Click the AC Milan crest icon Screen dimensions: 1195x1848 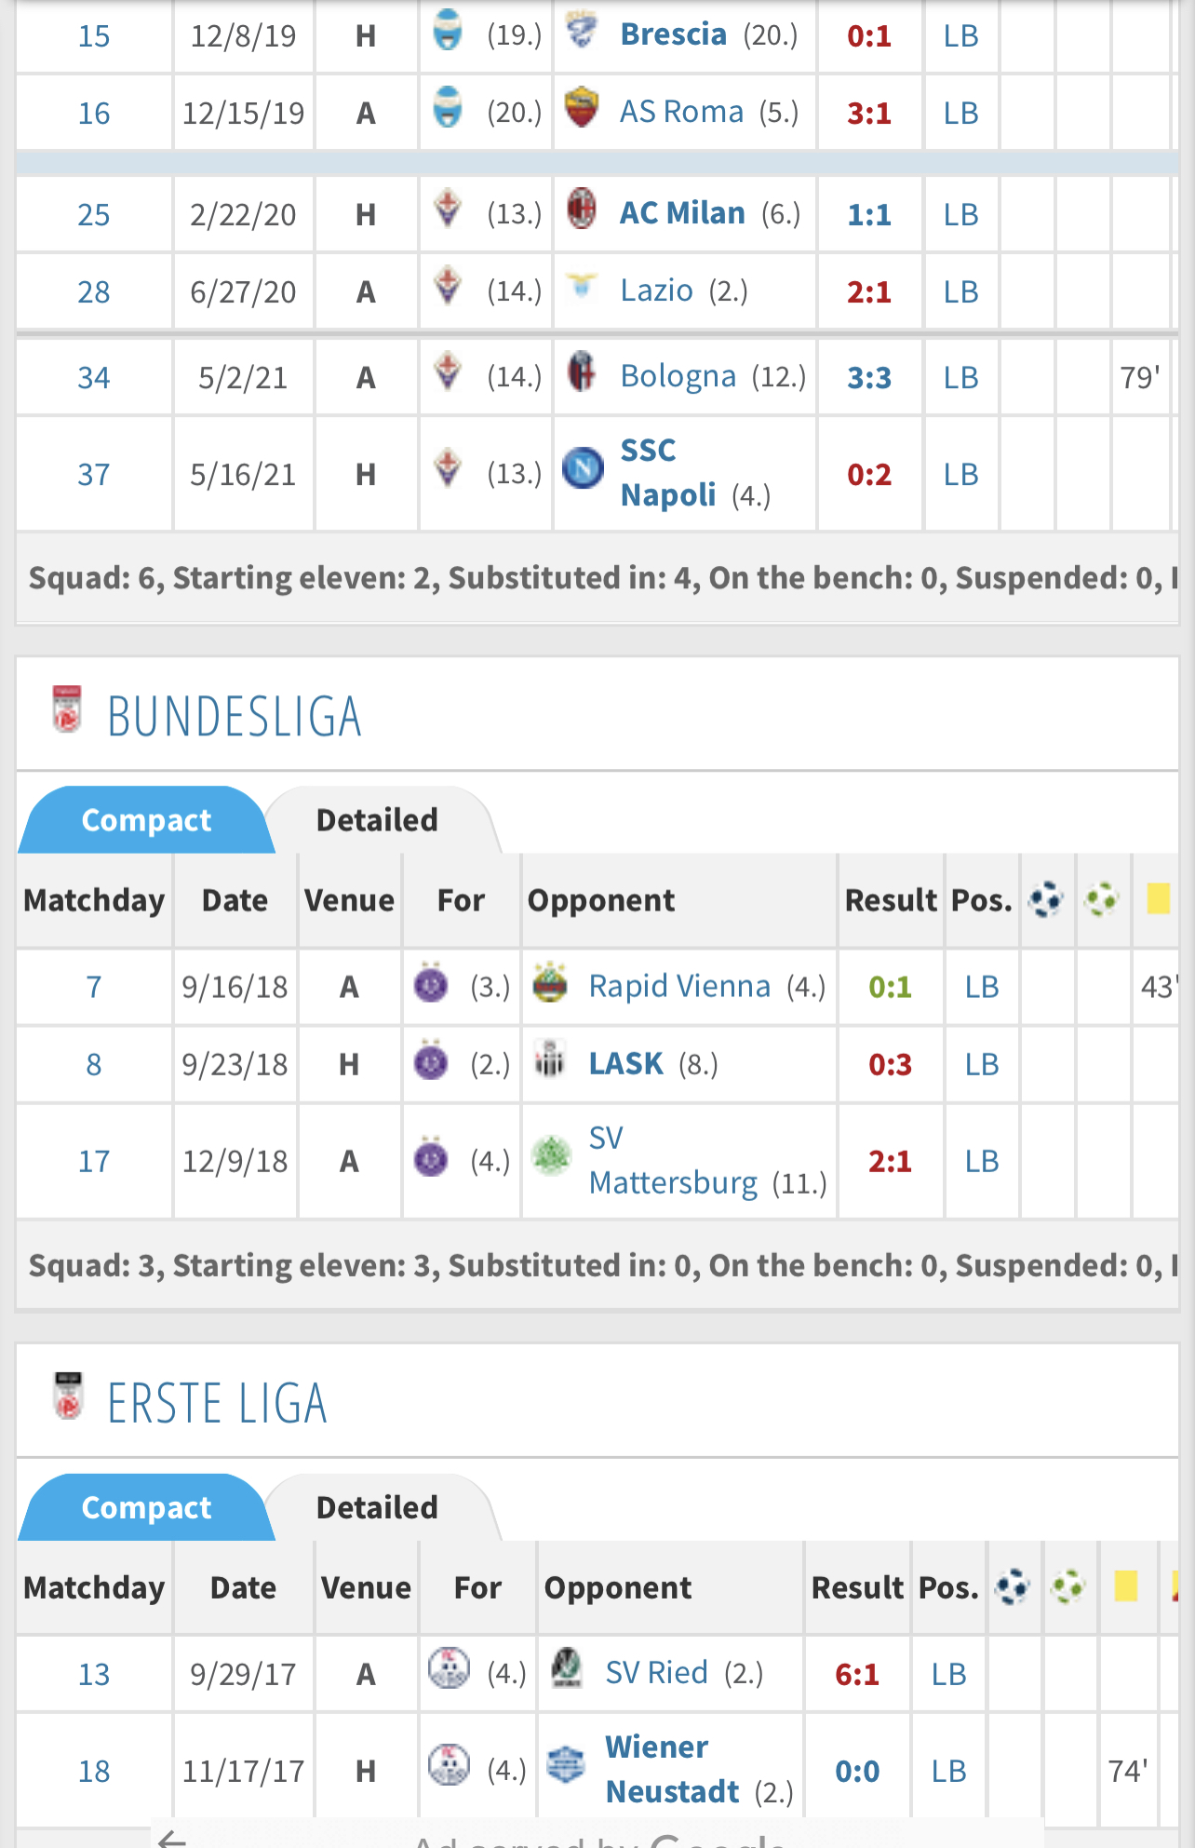pyautogui.click(x=582, y=209)
